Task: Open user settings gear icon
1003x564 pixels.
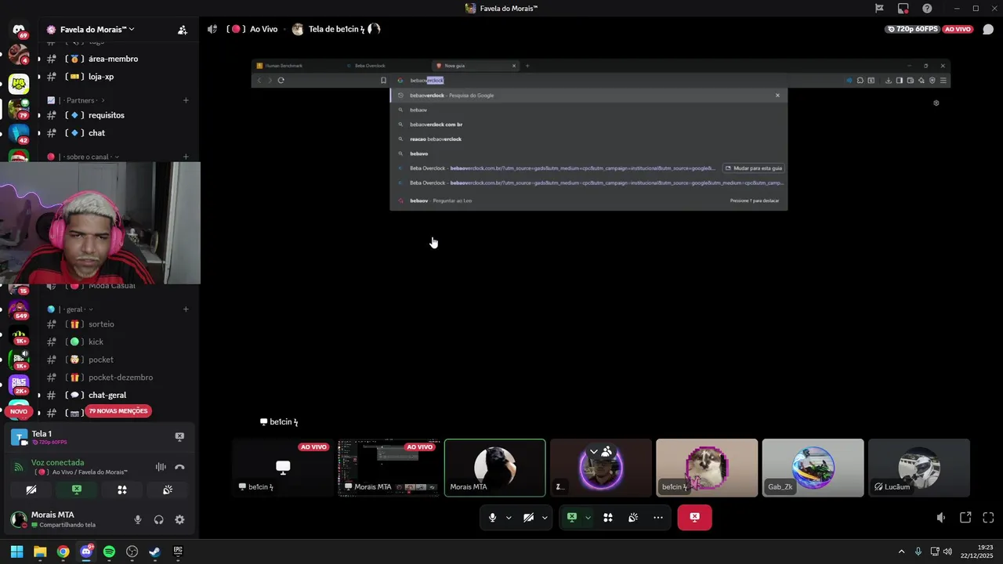Action: pos(179,519)
